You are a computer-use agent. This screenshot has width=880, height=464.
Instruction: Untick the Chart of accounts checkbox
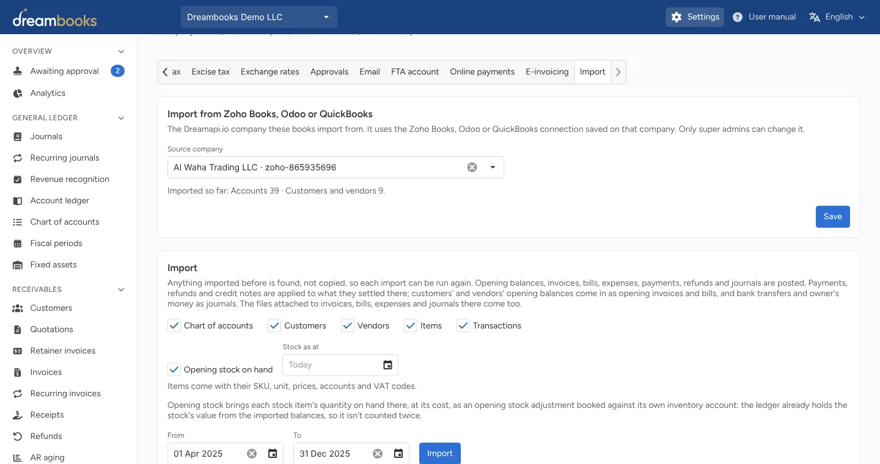click(x=174, y=326)
